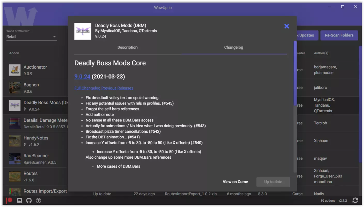Open the GitHub icon in the footer
This screenshot has height=207, width=364.
[x=29, y=201]
